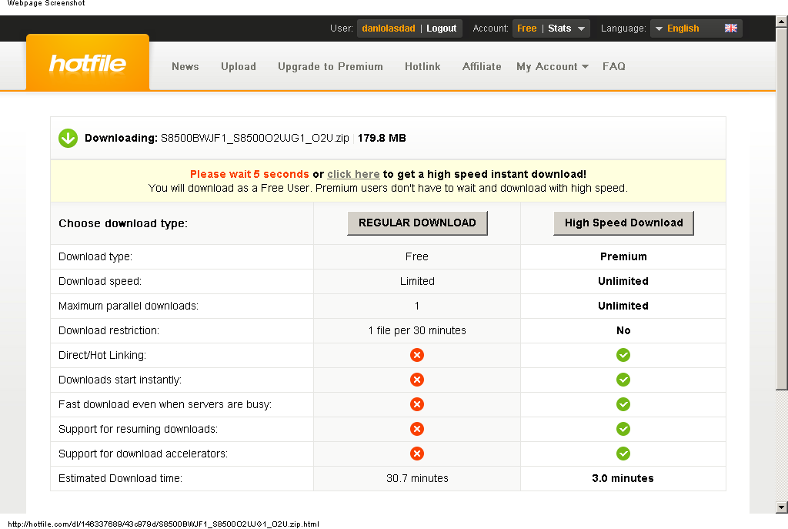Follow the 'click here' instant download link
This screenshot has width=788, height=529.
353,174
